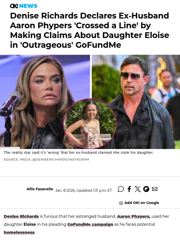Share the article on Facebook
Screen dimensions: 180x240
(x=129, y=189)
